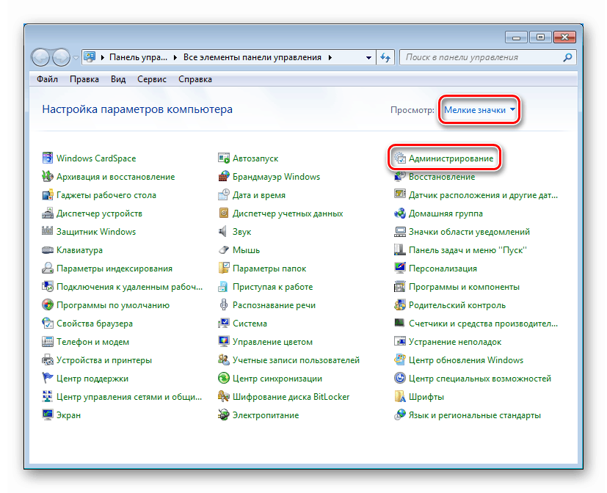Click the Шифрование диска BitLocker icon
607x493 pixels.
(x=223, y=397)
